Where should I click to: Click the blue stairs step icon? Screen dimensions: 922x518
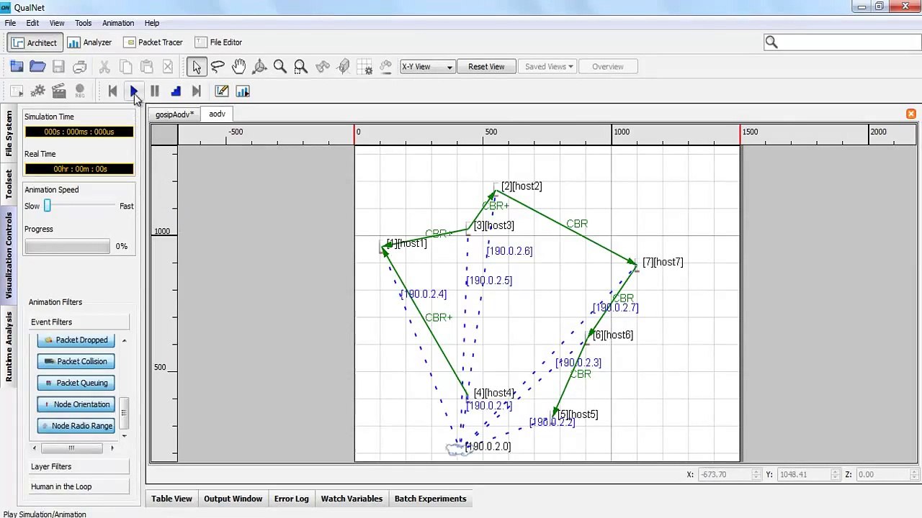coord(176,91)
